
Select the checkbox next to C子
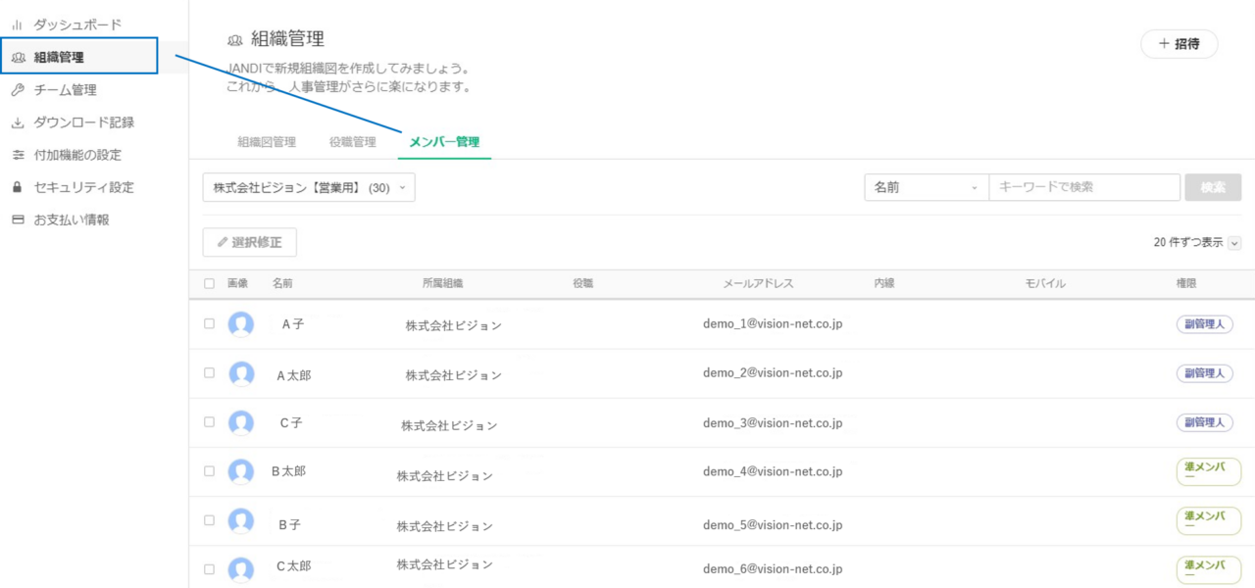pos(209,422)
